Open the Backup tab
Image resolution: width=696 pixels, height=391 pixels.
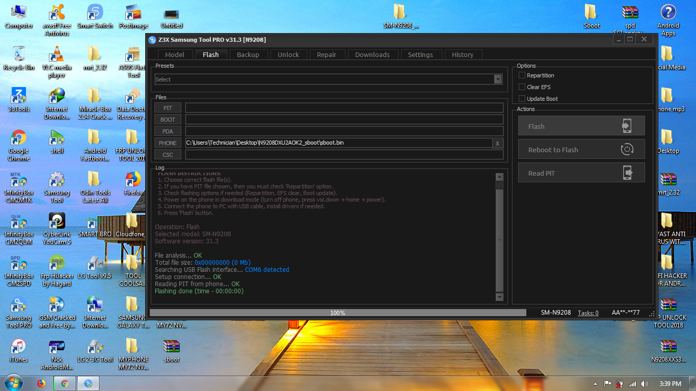[x=248, y=54]
